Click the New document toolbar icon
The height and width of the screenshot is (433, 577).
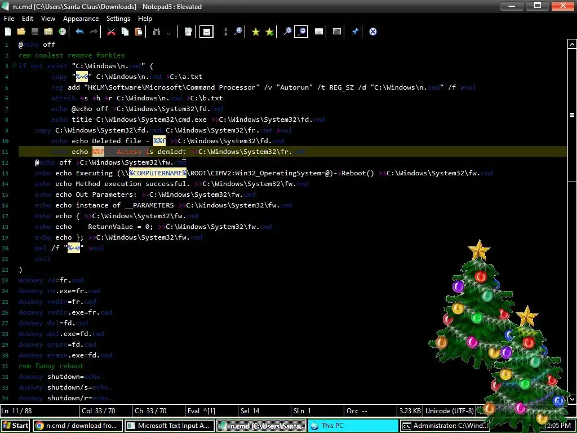coord(8,32)
